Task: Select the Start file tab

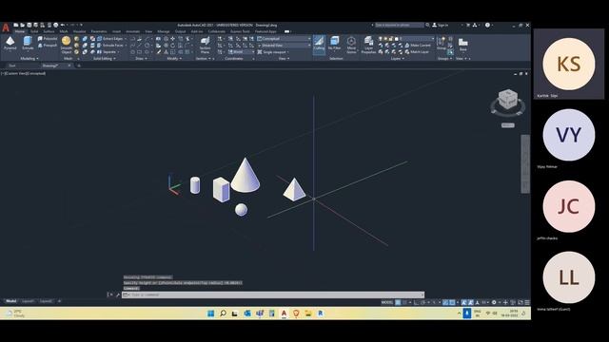Action: click(12, 66)
